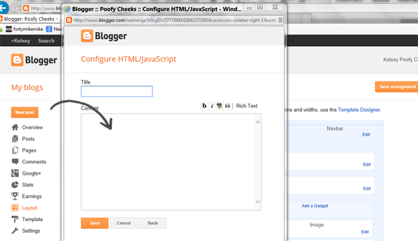
Task: Click Search in the Google bar
Action: pos(46,40)
